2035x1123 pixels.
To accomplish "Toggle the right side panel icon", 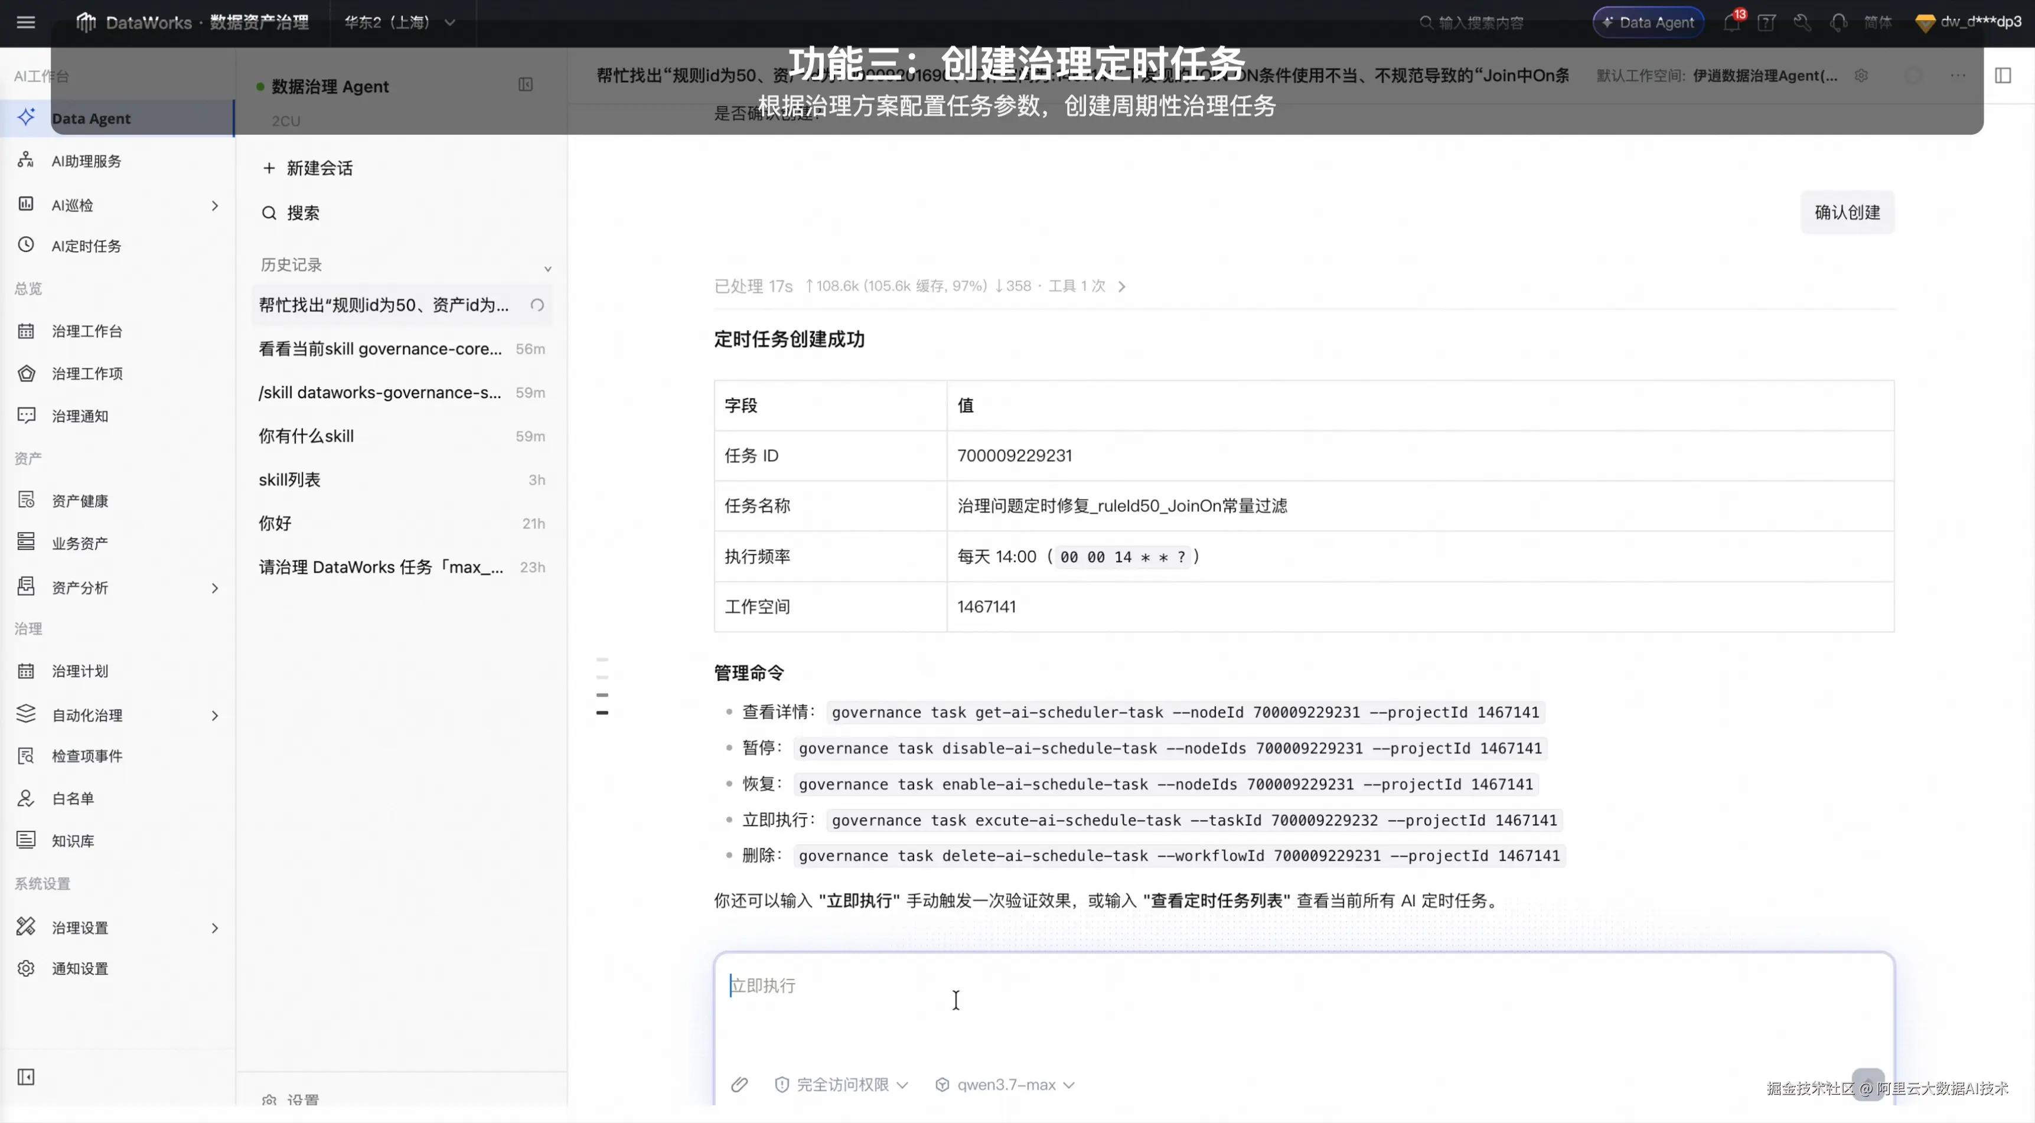I will [2003, 76].
